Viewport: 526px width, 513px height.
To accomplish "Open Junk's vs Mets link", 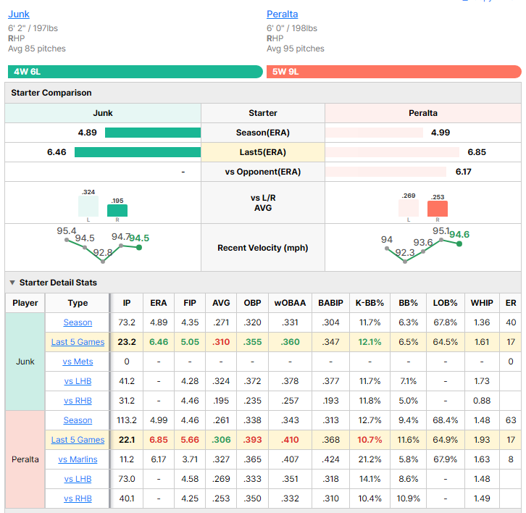I will point(78,362).
